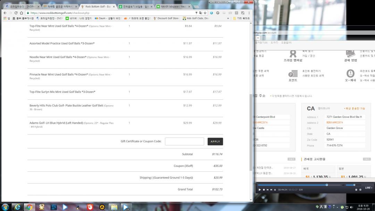Viewport: 375px width, 211px height.
Task: Reload the page with Chrome's refresh icon
Action: coord(16,13)
